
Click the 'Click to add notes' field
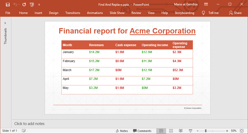click(x=29, y=124)
